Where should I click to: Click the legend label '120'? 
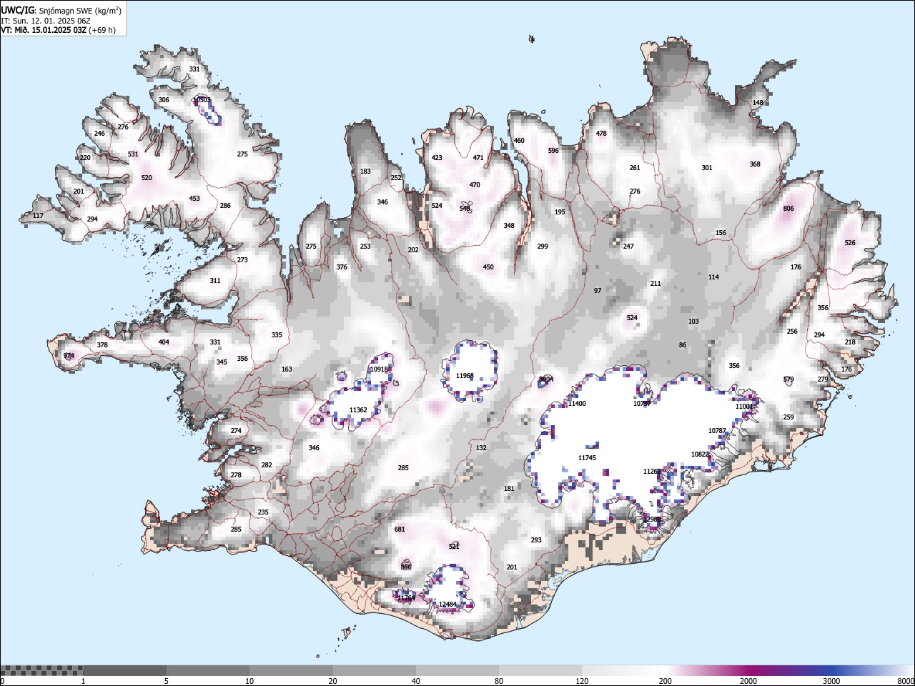tap(582, 681)
